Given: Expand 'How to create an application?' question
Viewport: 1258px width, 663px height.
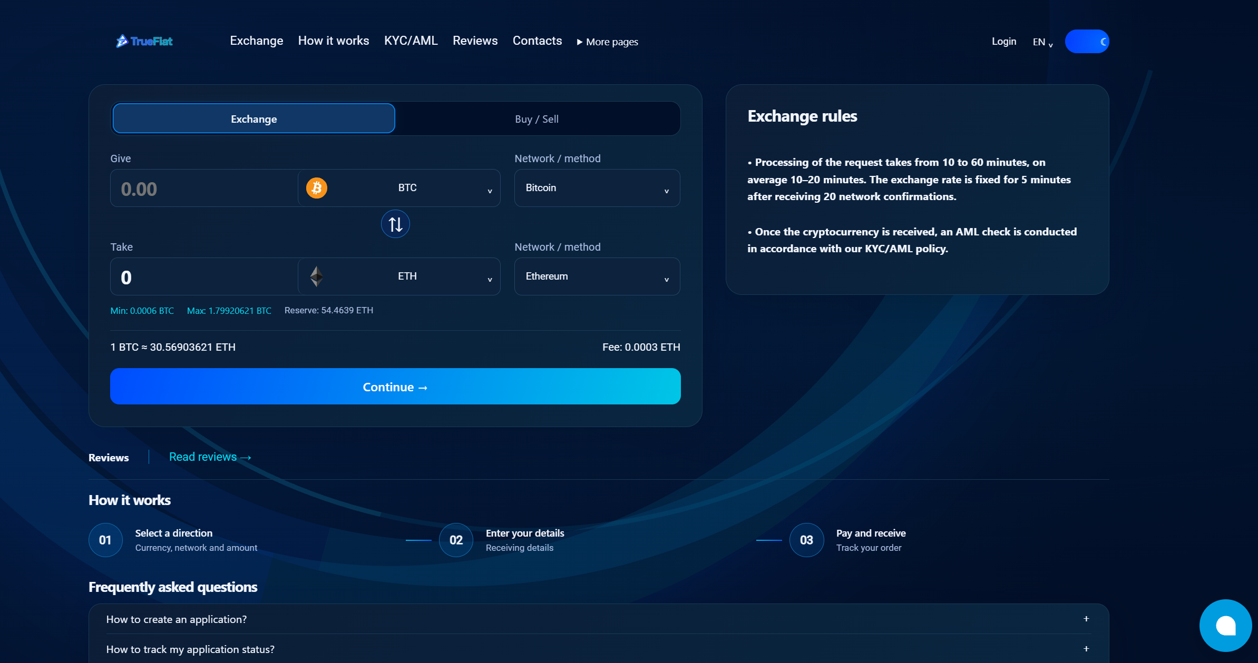Looking at the screenshot, I should (599, 619).
